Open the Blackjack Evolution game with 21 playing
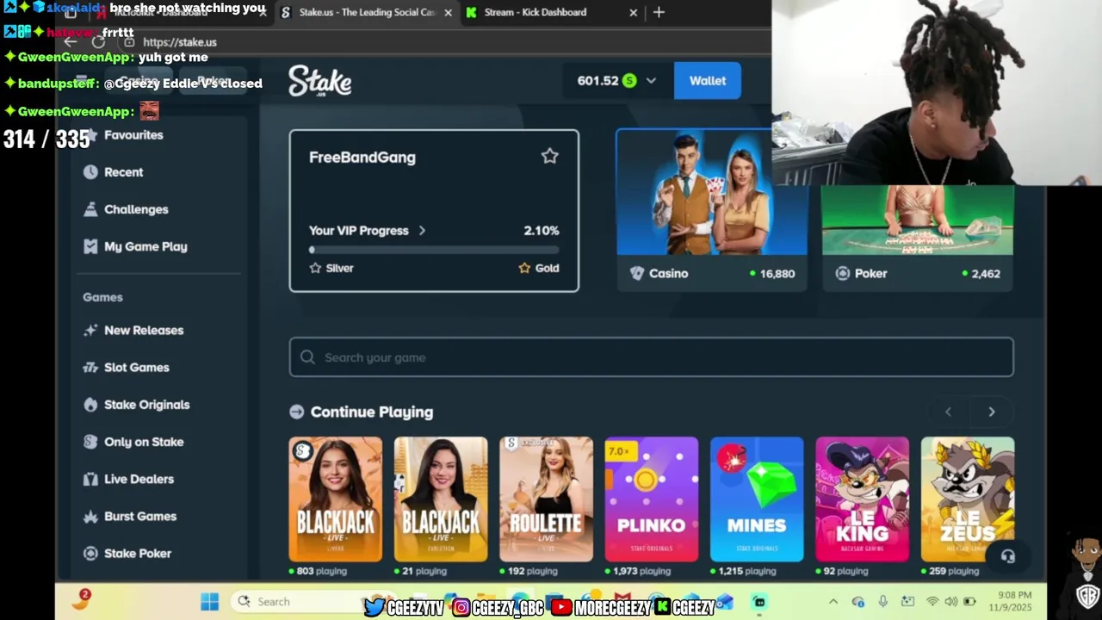This screenshot has width=1102, height=620. tap(441, 499)
